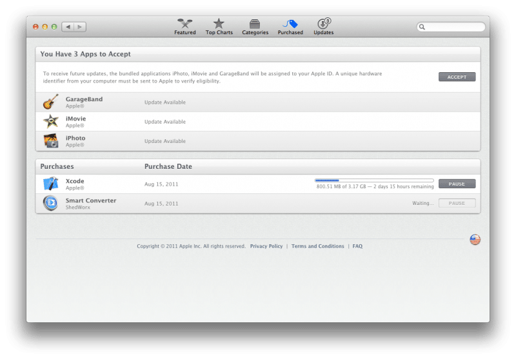Click the ShedWorx developer name
The image size is (516, 359).
point(77,208)
